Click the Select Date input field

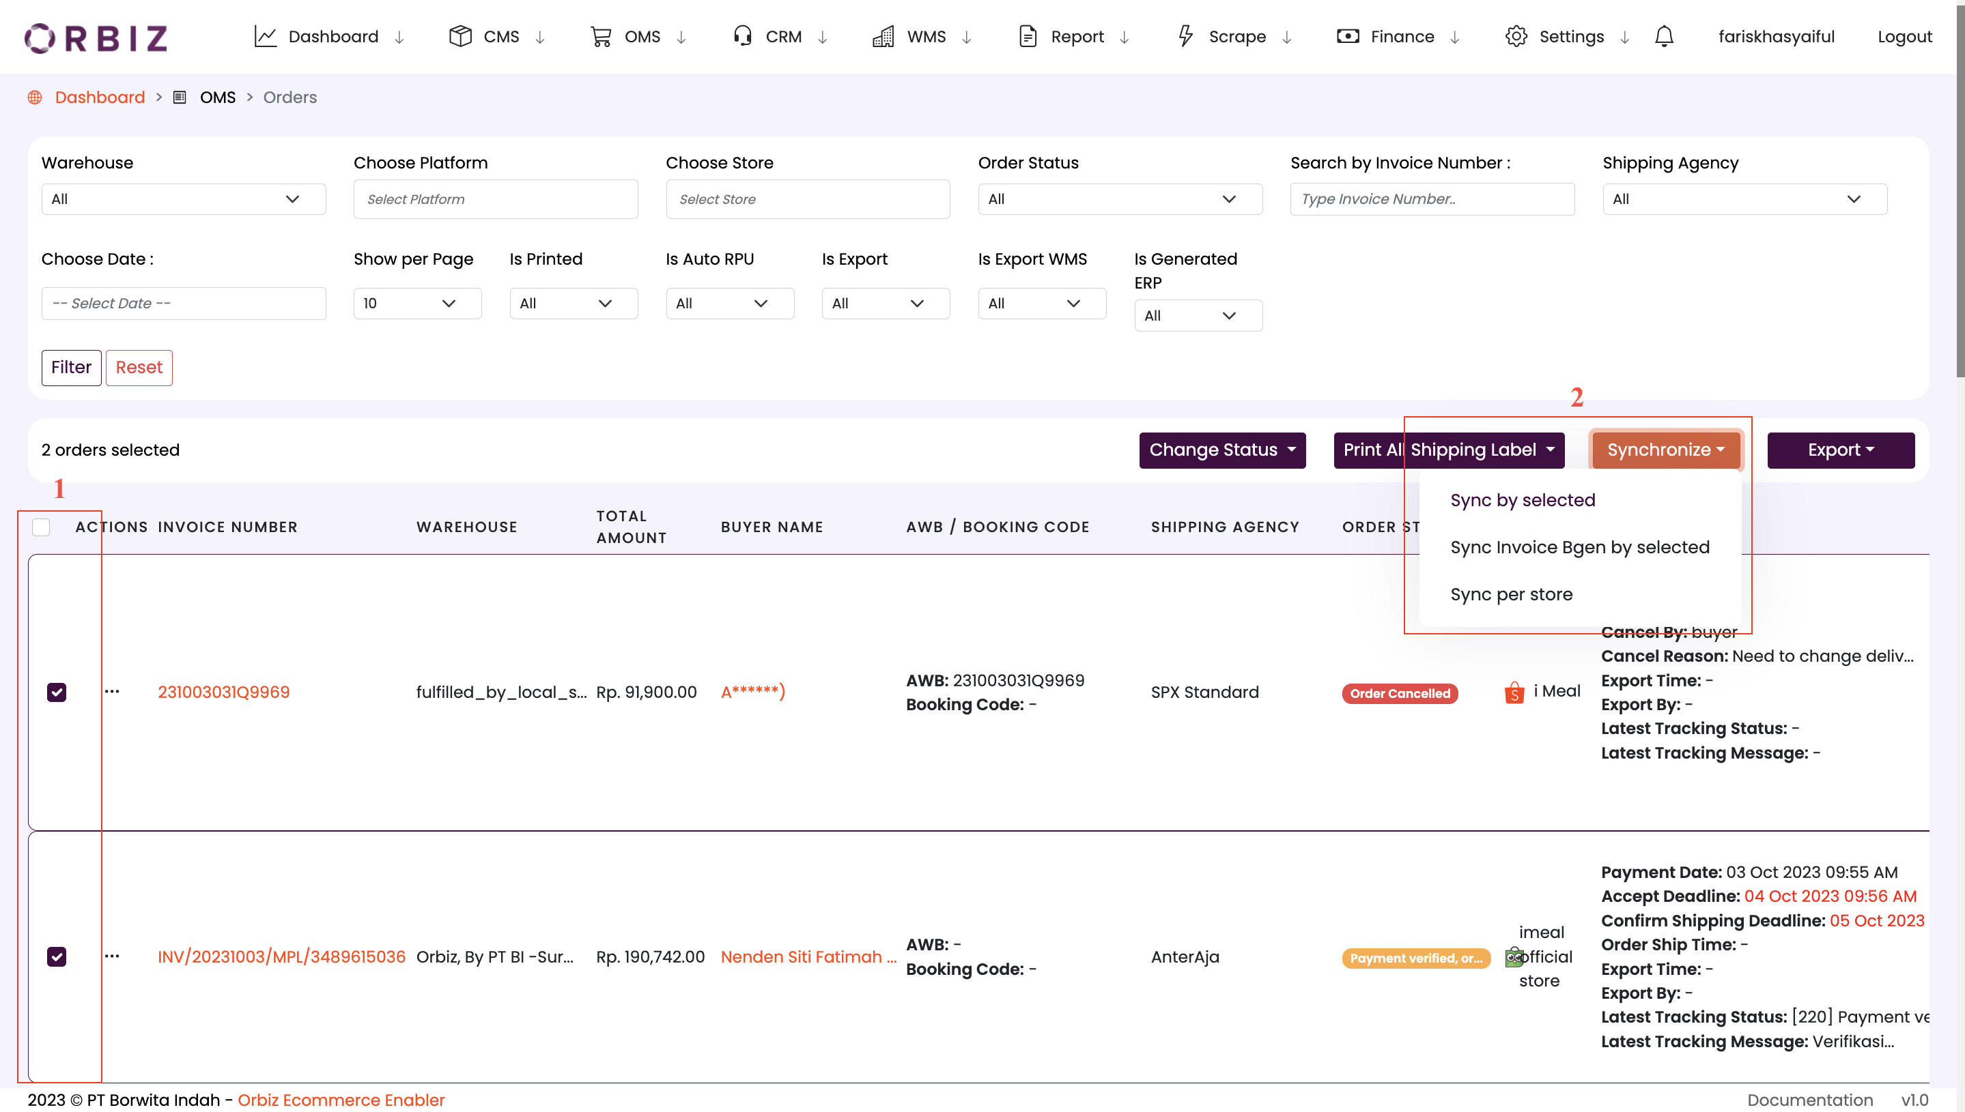(x=184, y=303)
